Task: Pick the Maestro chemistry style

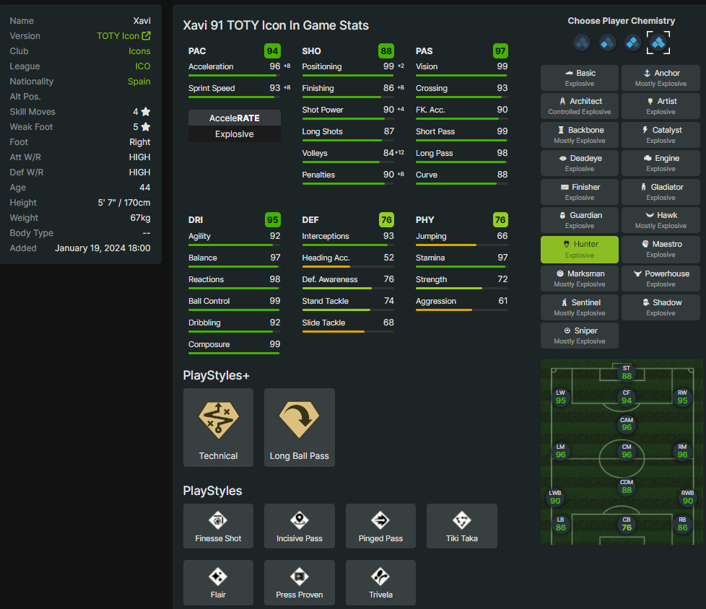Action: (x=661, y=250)
